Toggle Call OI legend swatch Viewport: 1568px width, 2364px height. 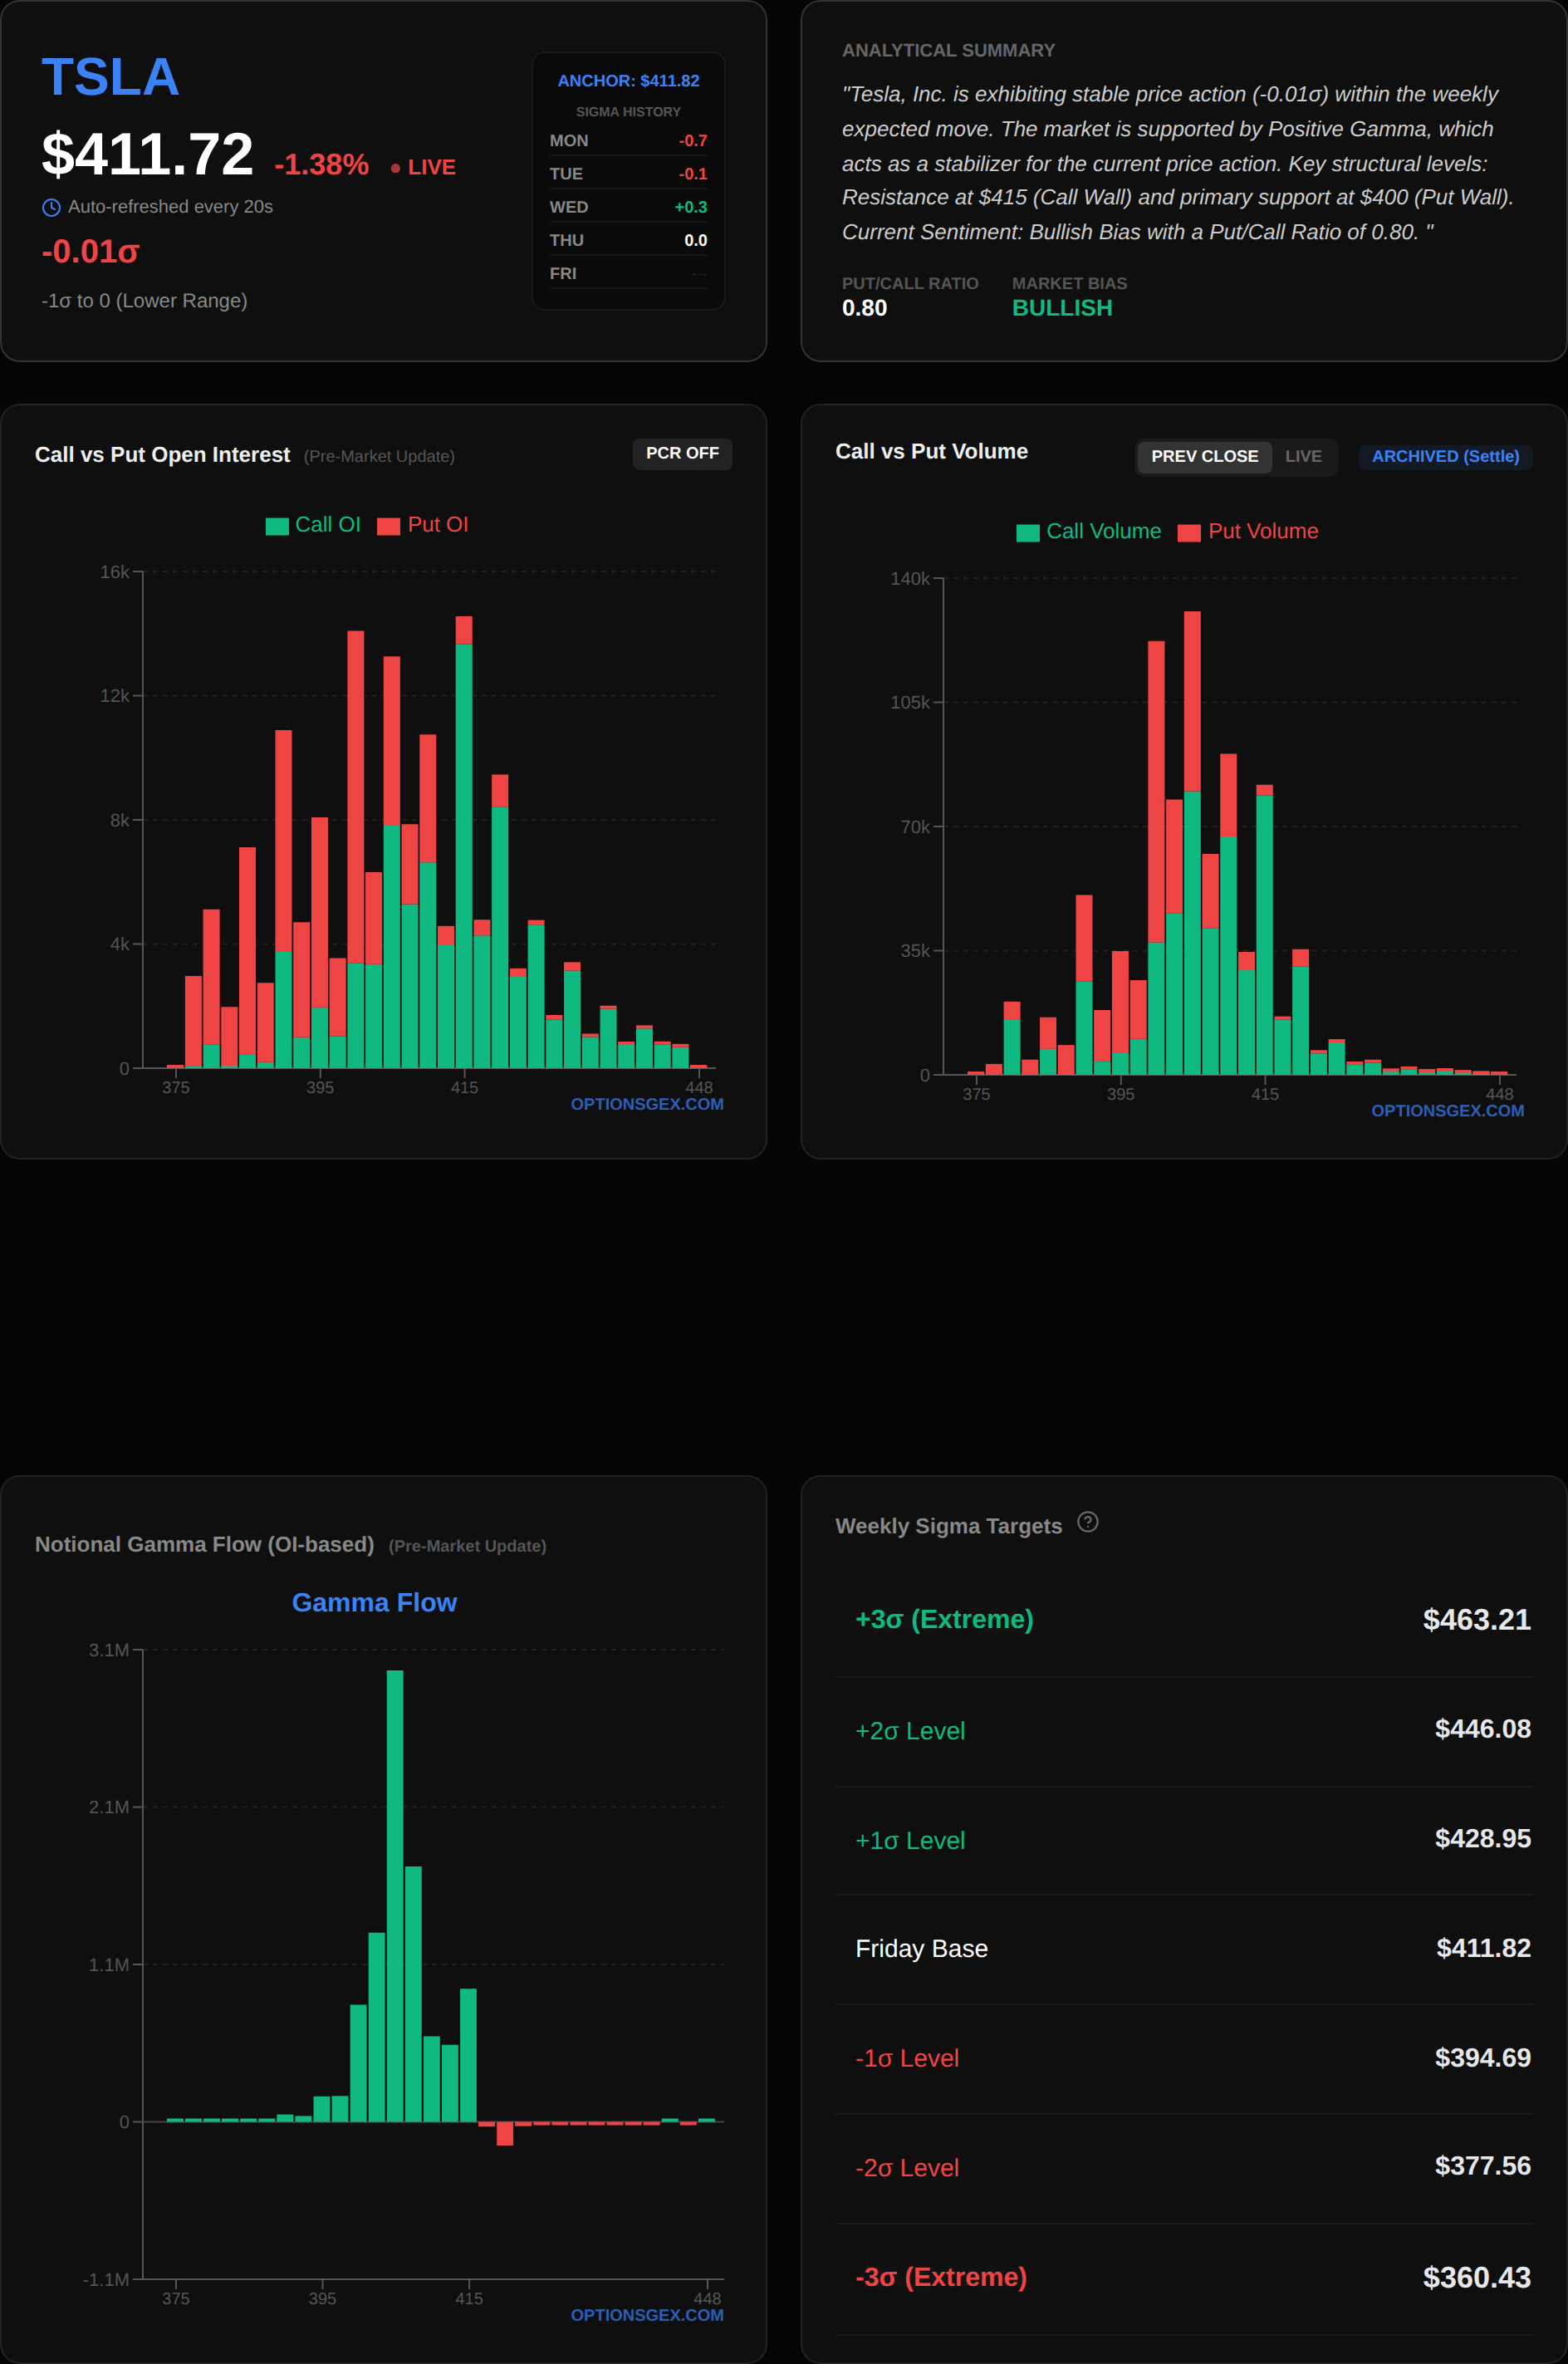click(x=277, y=526)
